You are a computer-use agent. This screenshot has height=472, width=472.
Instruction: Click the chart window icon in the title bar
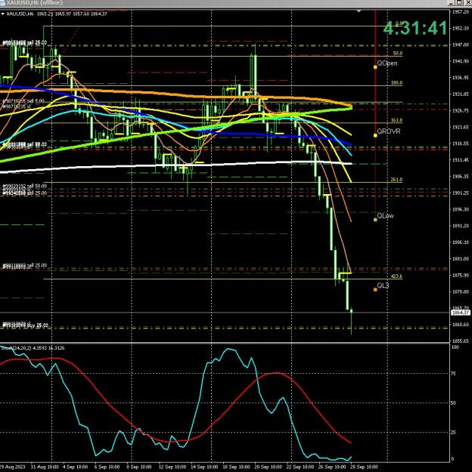click(x=2, y=3)
